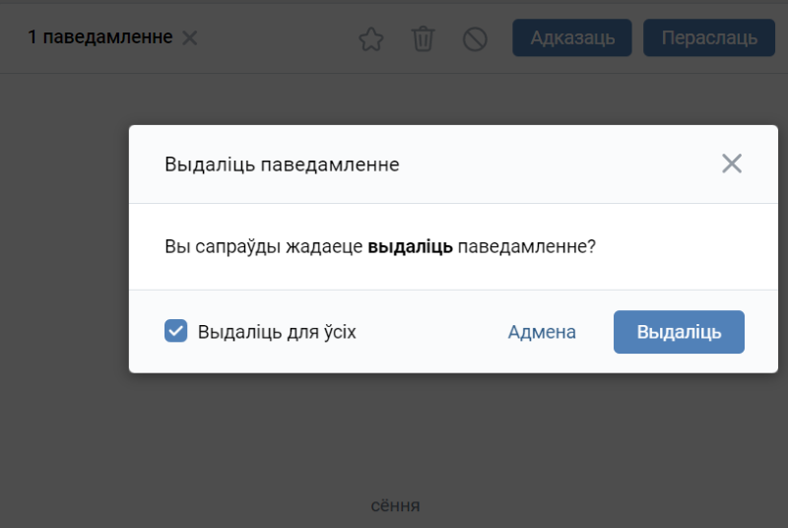Uncheck the 'Выдаліць для ўсіх' checkbox

pos(176,332)
